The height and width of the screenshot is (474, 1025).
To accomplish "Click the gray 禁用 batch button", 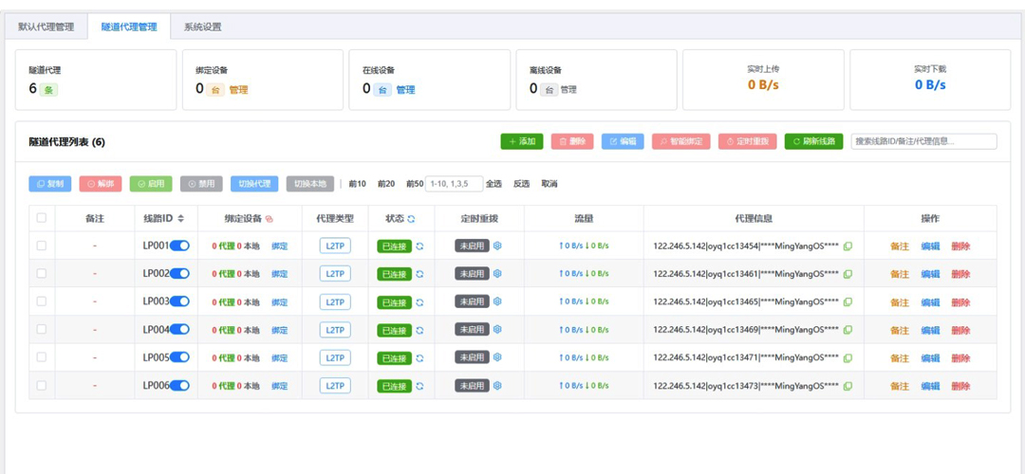I will click(201, 184).
